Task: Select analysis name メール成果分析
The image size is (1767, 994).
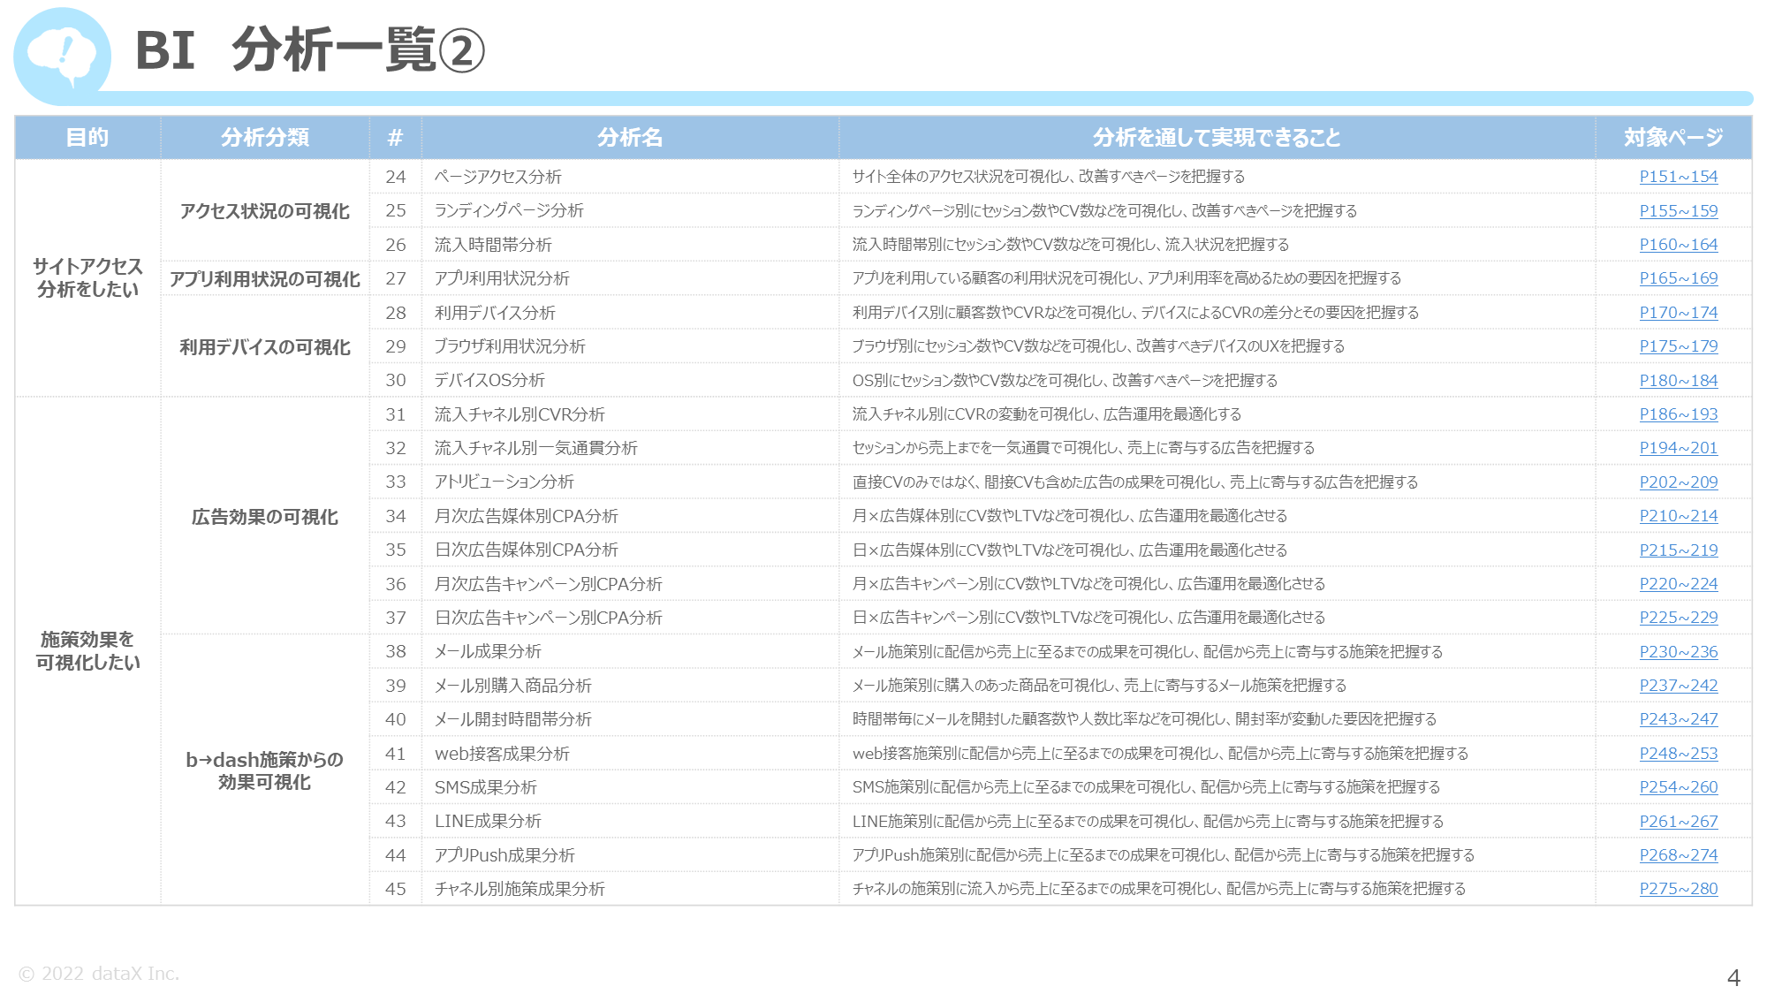Action: tap(488, 651)
